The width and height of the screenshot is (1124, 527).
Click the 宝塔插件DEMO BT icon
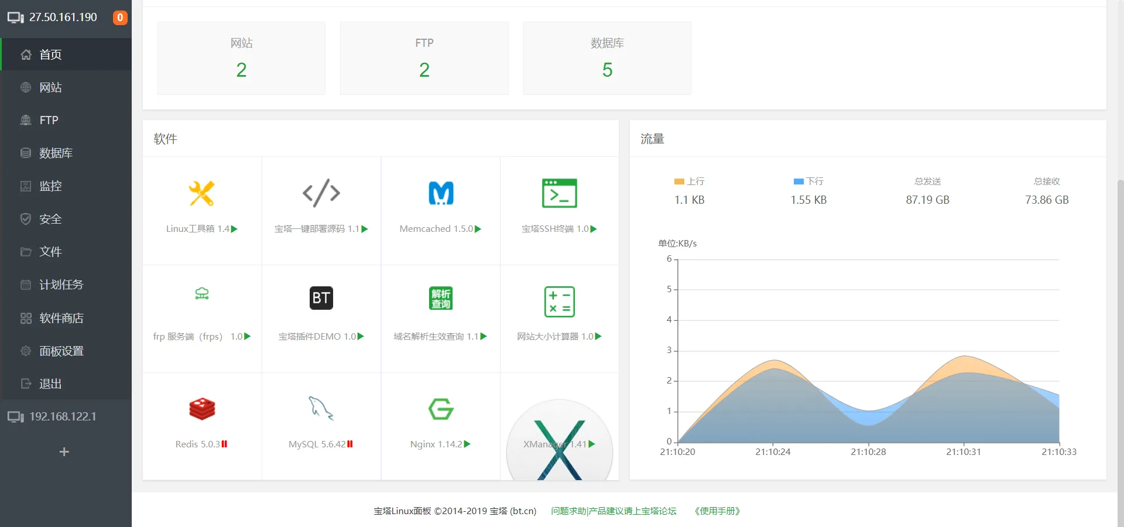321,298
